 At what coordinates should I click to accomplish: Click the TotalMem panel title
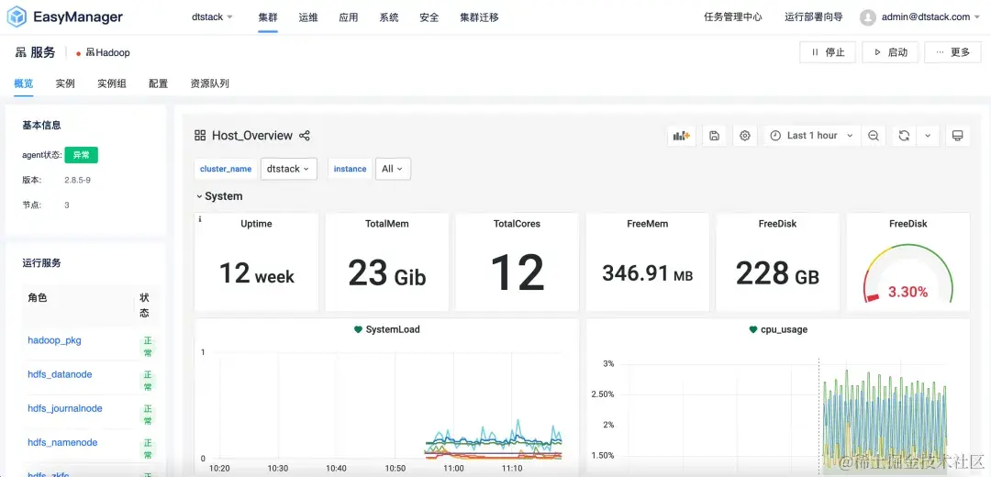tap(387, 224)
